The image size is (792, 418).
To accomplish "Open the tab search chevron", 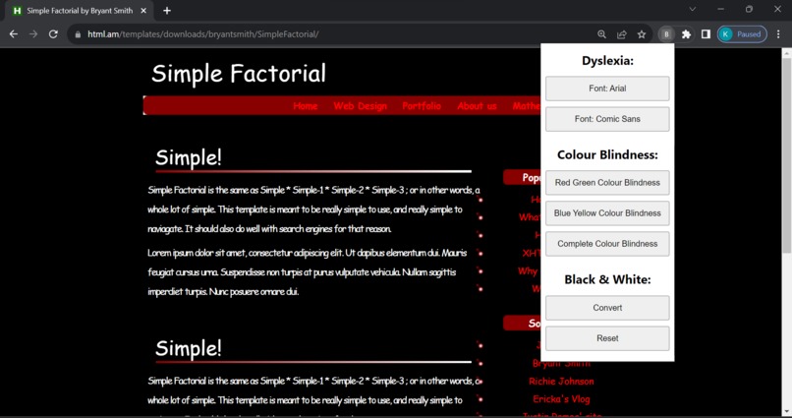I will pos(693,9).
